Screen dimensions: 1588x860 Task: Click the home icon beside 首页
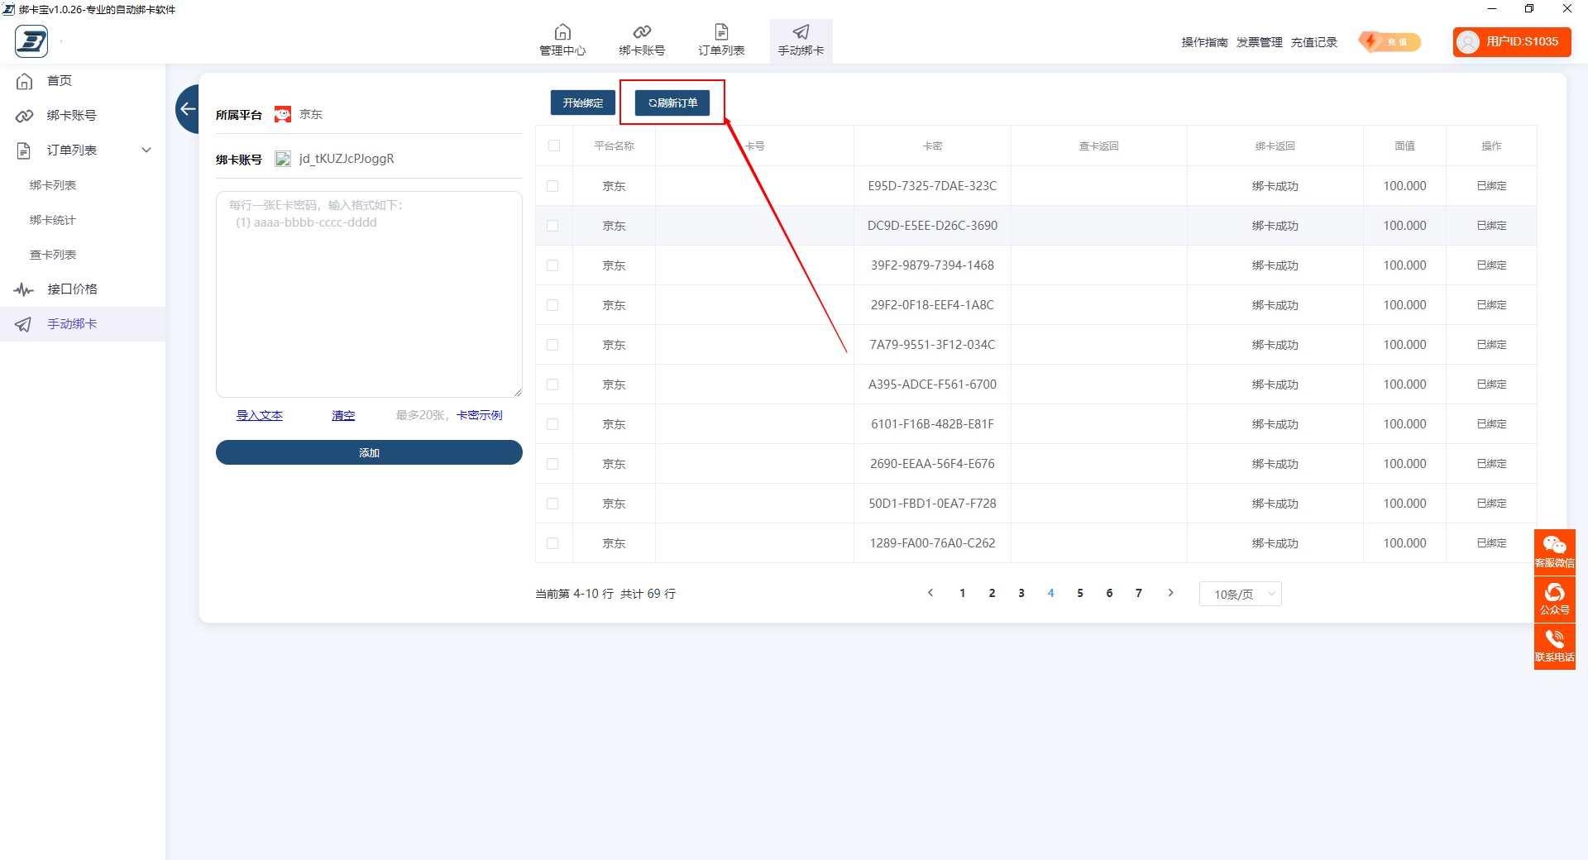coord(25,81)
